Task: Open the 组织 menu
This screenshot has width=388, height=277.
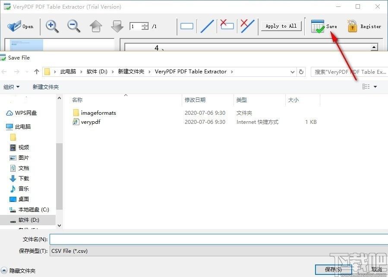Action: (11, 87)
